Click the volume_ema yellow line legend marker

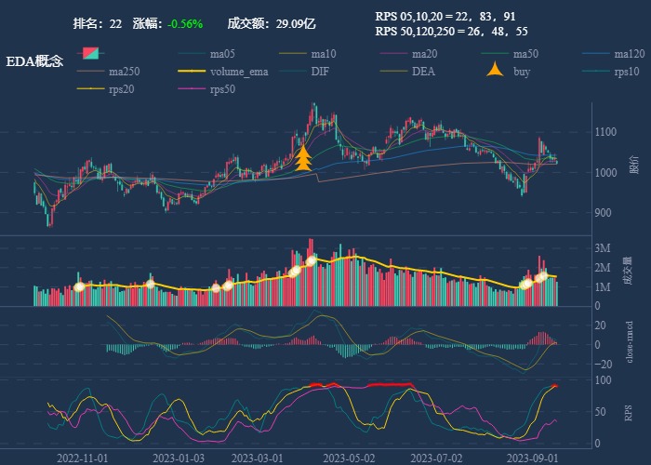click(191, 72)
